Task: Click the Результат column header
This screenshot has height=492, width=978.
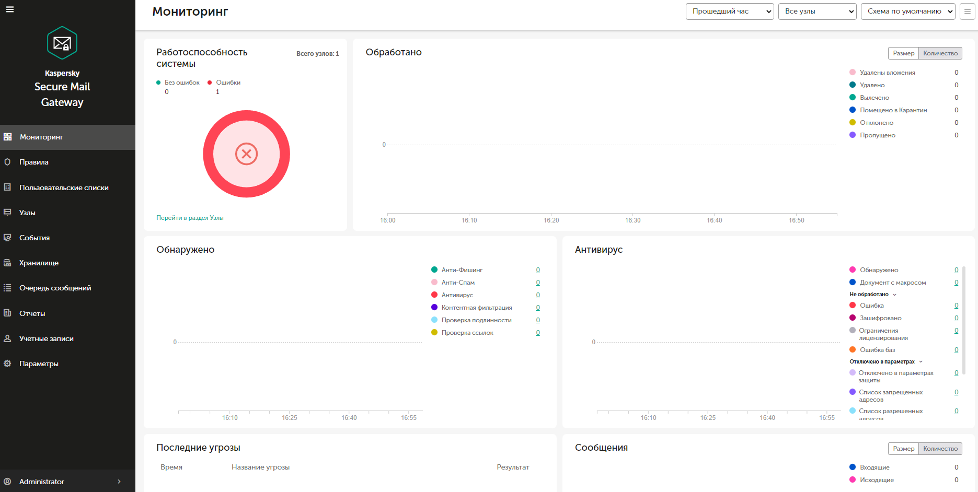Action: coord(513,467)
